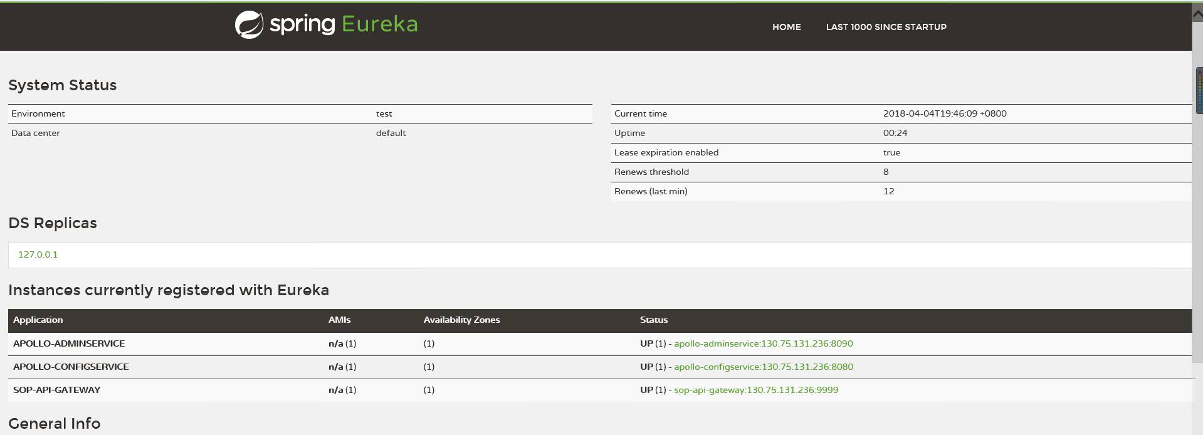Click the Current time label
Viewport: 1203px width, 435px height.
[640, 113]
